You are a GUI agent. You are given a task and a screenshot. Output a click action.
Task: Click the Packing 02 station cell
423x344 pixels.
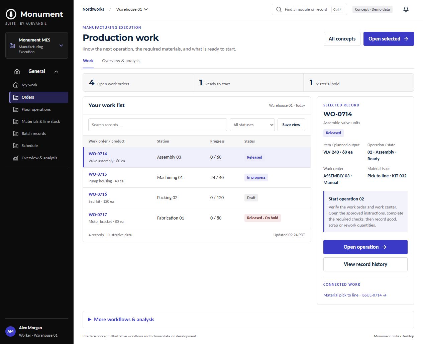167,198
